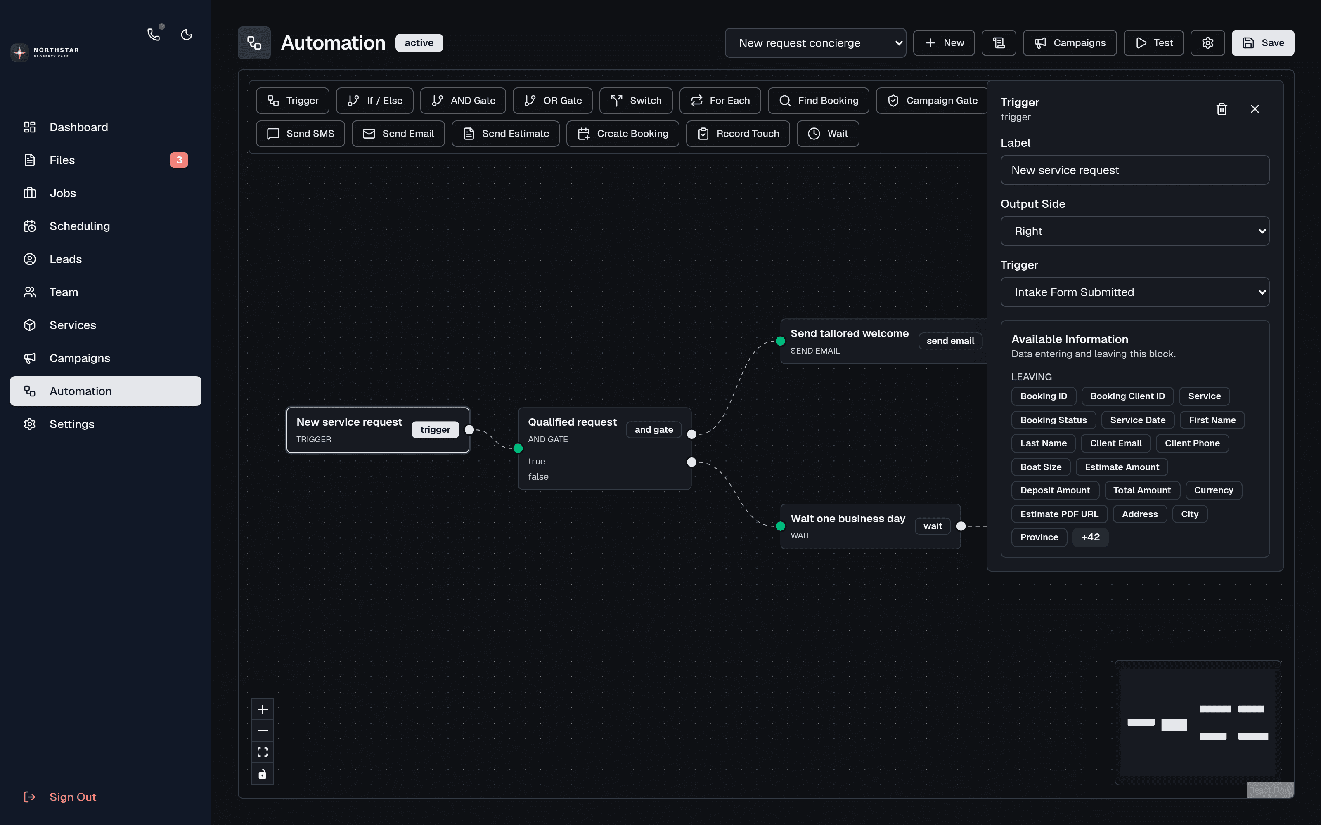Screen dimensions: 1321x825
Task: Open Services in sidebar
Action: [105, 325]
